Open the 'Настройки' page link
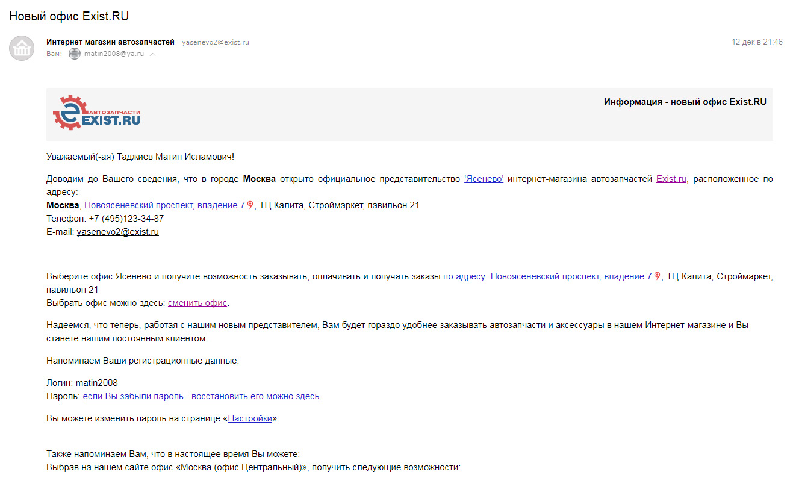Viewport: 793px width, 478px height. click(250, 418)
